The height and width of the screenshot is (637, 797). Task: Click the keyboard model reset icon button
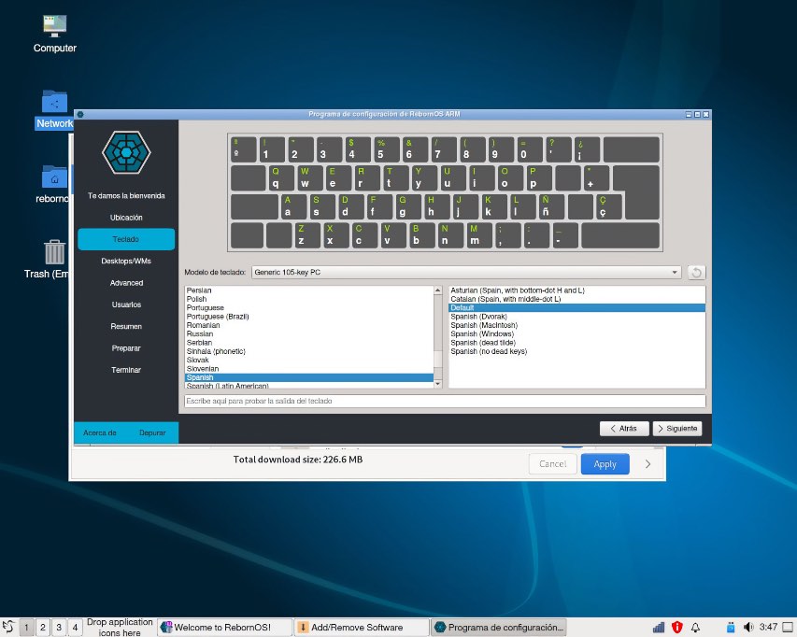[x=696, y=273]
